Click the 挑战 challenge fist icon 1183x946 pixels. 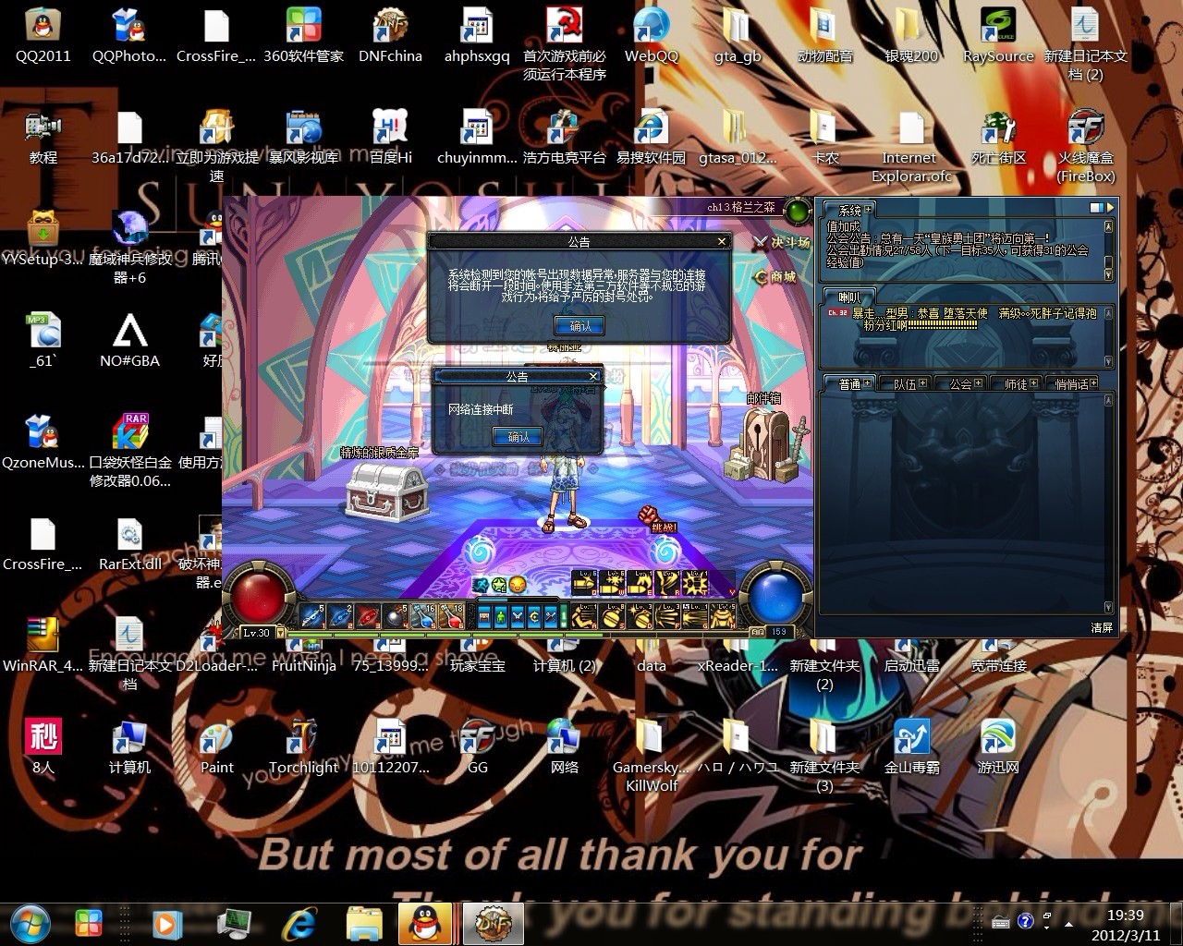pos(652,516)
